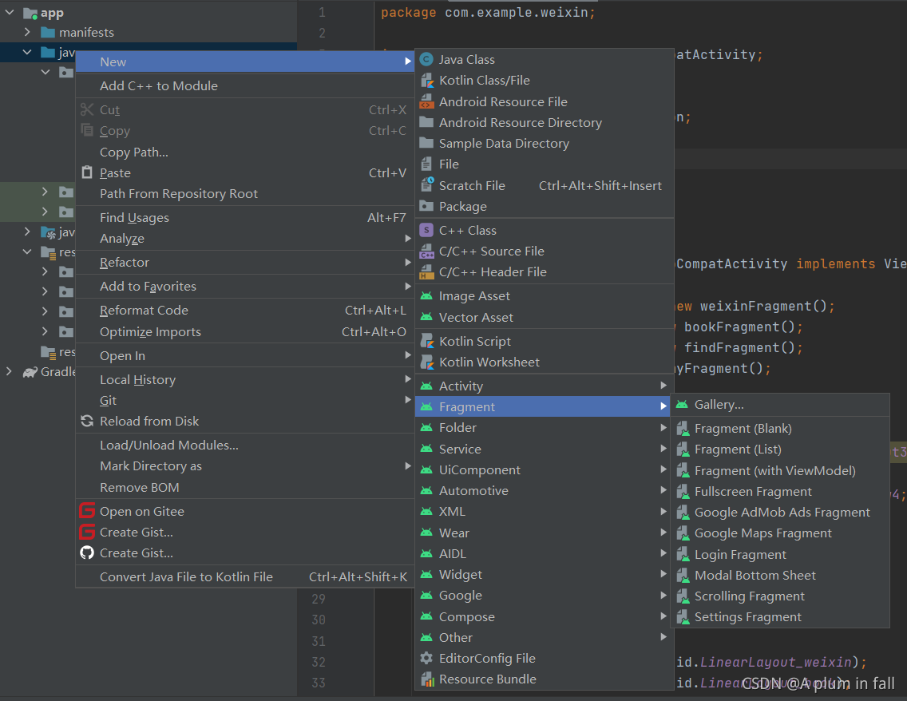Choose Reformat Code
The height and width of the screenshot is (701, 907).
point(244,310)
